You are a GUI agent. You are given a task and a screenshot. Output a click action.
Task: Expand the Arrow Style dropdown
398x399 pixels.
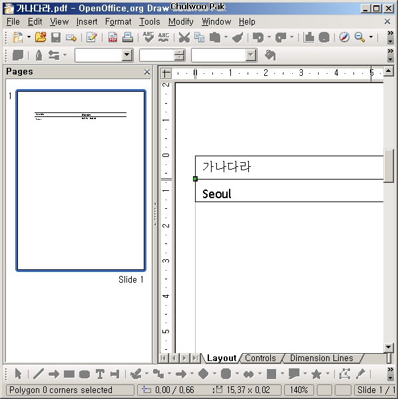[65, 55]
